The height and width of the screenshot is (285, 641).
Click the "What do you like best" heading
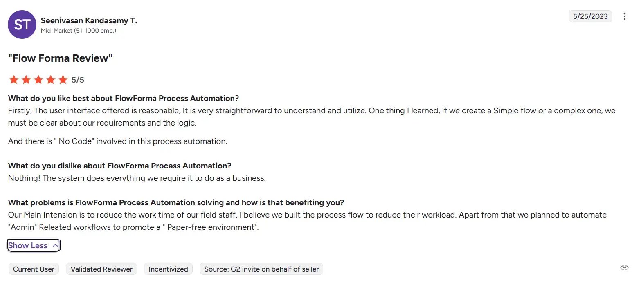pyautogui.click(x=124, y=98)
